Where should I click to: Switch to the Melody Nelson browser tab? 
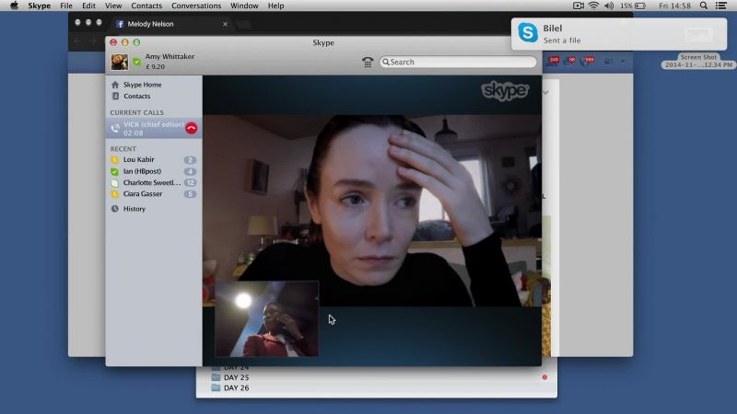click(170, 24)
